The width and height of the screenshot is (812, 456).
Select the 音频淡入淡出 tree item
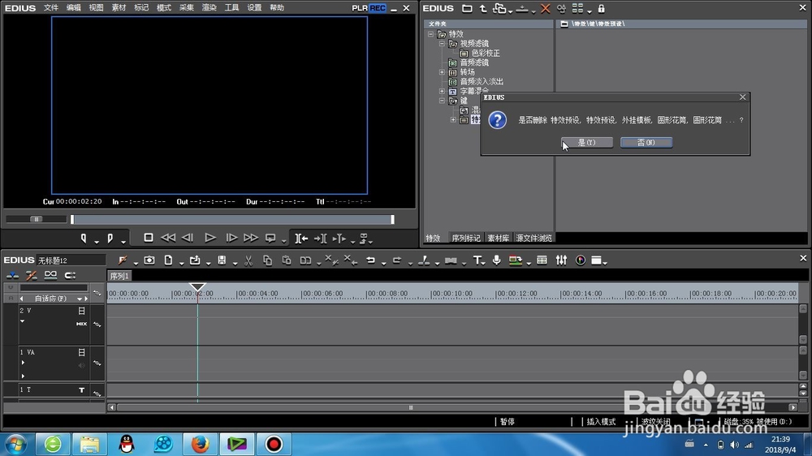[x=482, y=81]
